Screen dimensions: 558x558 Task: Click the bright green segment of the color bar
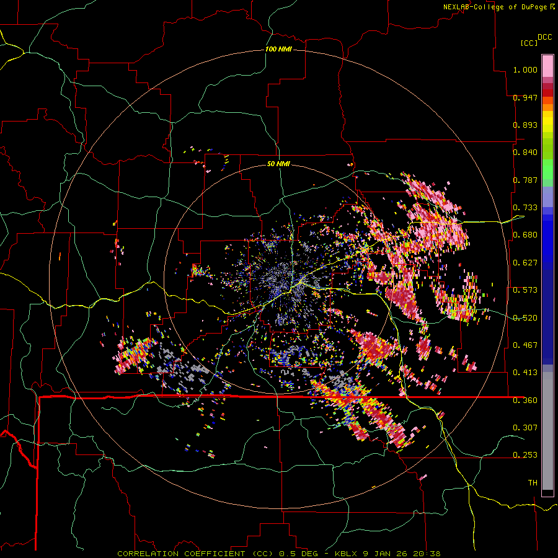[547, 169]
